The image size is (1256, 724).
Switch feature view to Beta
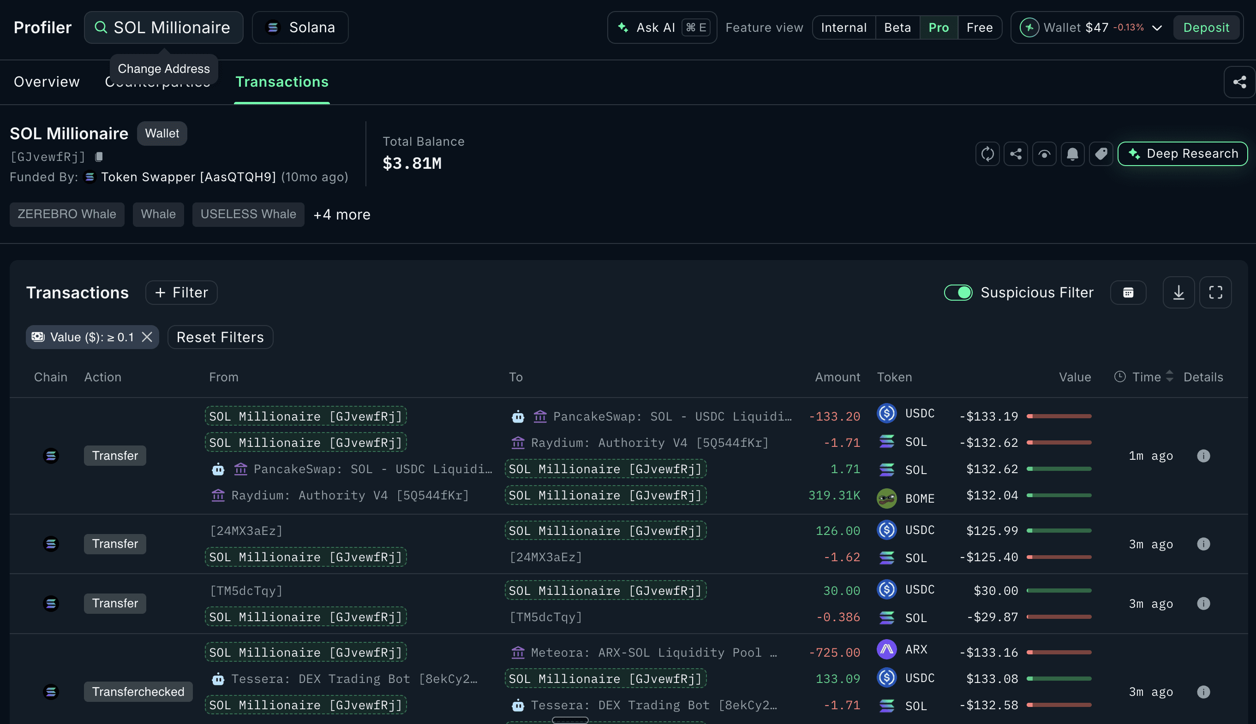point(897,27)
